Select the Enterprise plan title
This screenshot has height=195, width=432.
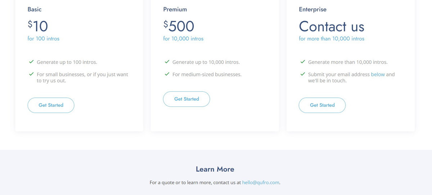[x=312, y=9]
